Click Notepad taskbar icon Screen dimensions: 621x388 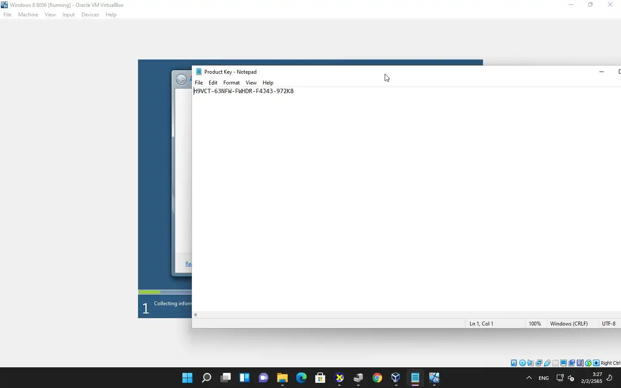click(415, 378)
